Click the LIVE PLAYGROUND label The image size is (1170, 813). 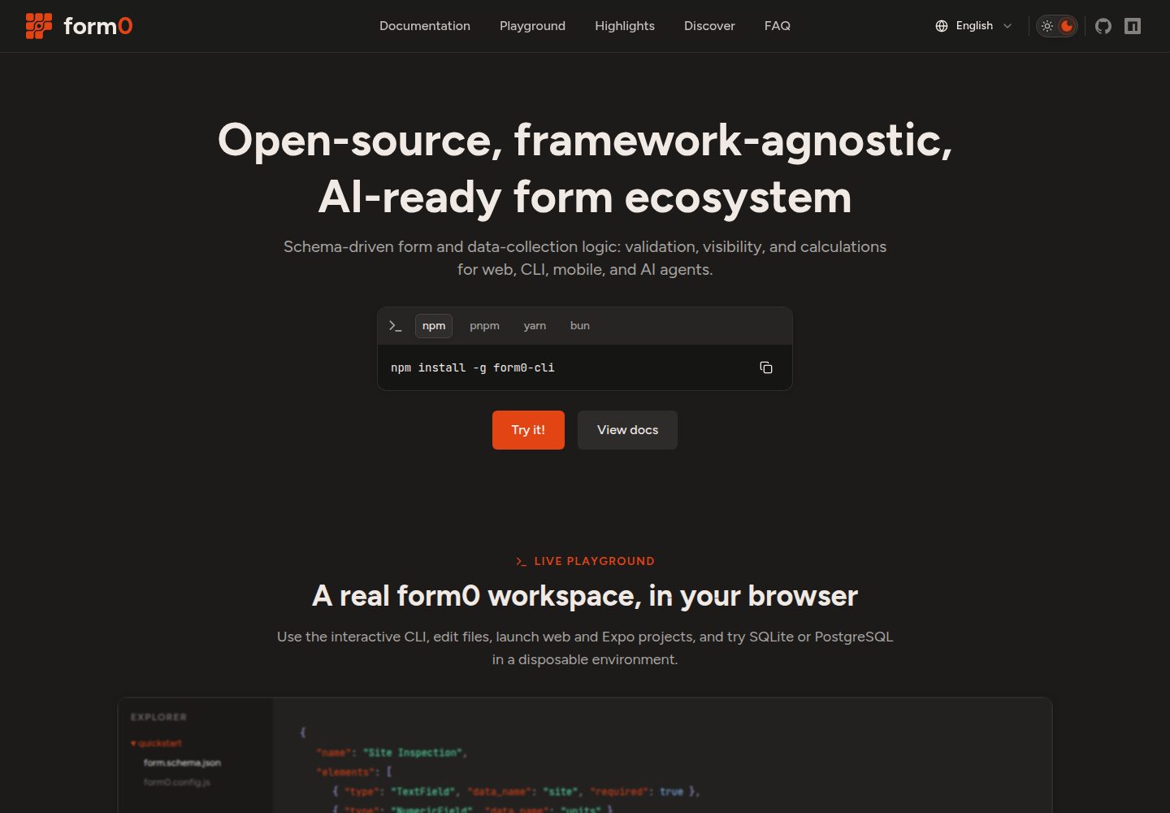[x=594, y=561]
